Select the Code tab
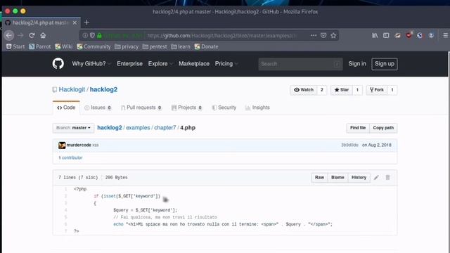This screenshot has height=253, width=450. (66, 108)
